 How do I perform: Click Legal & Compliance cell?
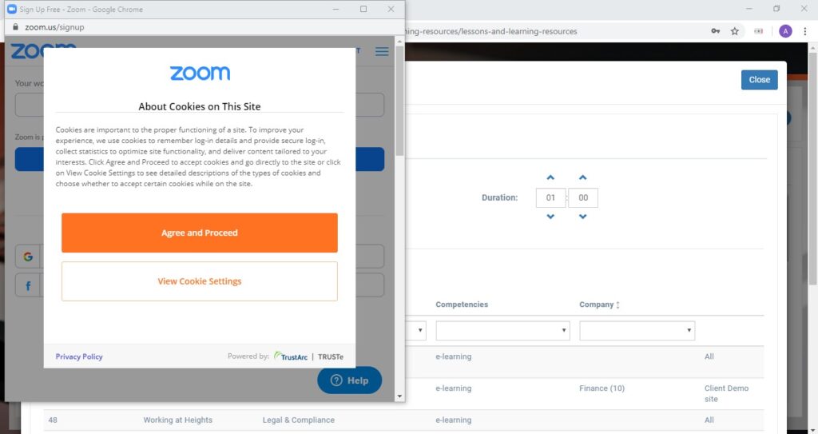click(299, 420)
